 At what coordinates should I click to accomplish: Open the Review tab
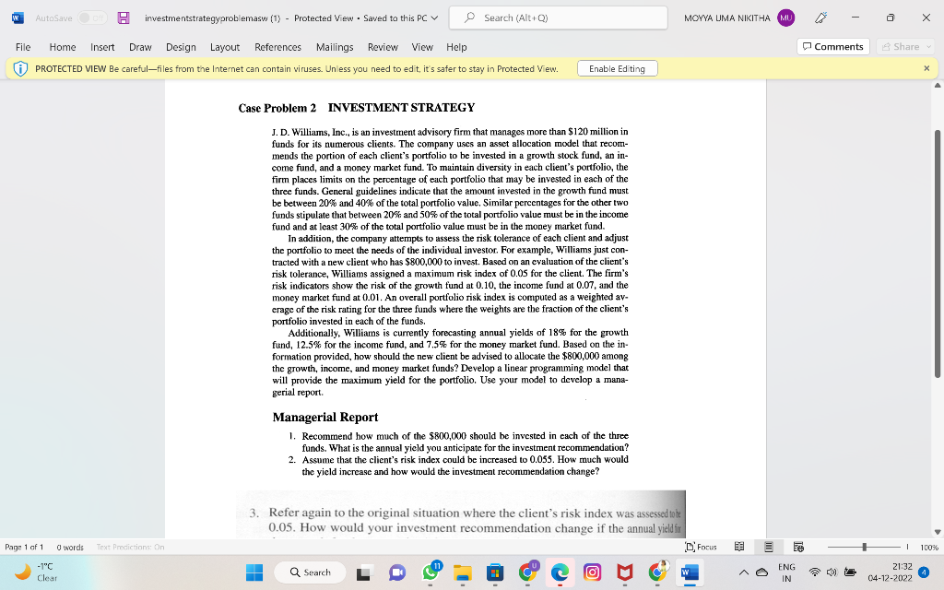point(383,47)
